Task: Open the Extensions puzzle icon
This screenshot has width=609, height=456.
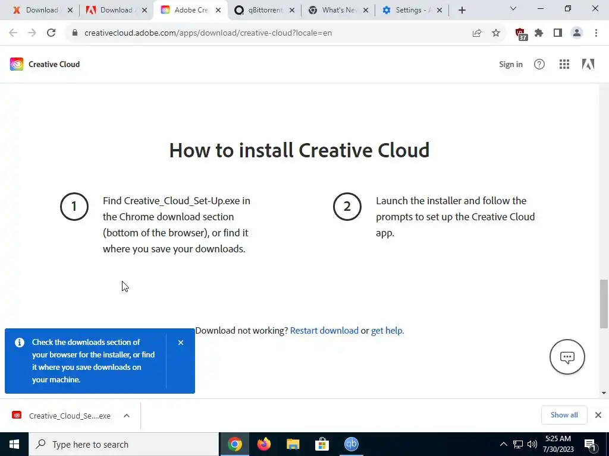Action: point(539,33)
